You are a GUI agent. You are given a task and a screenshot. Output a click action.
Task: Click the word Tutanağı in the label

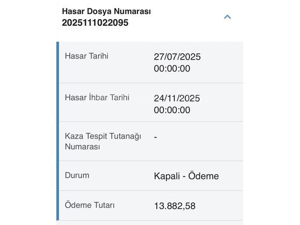pyautogui.click(x=125, y=137)
